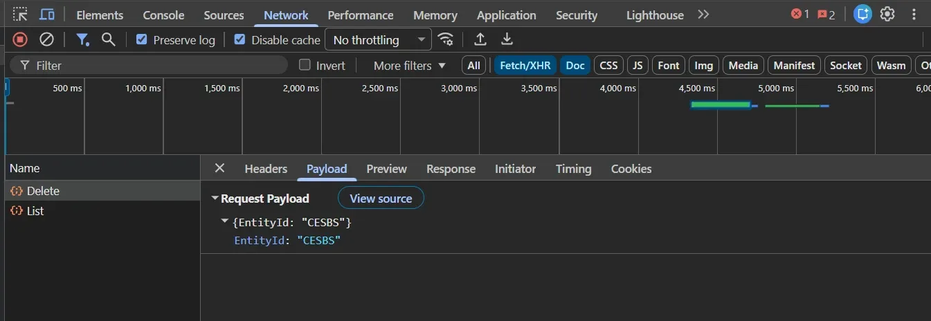This screenshot has width=931, height=321.
Task: Stop recording network log
Action: 20,39
